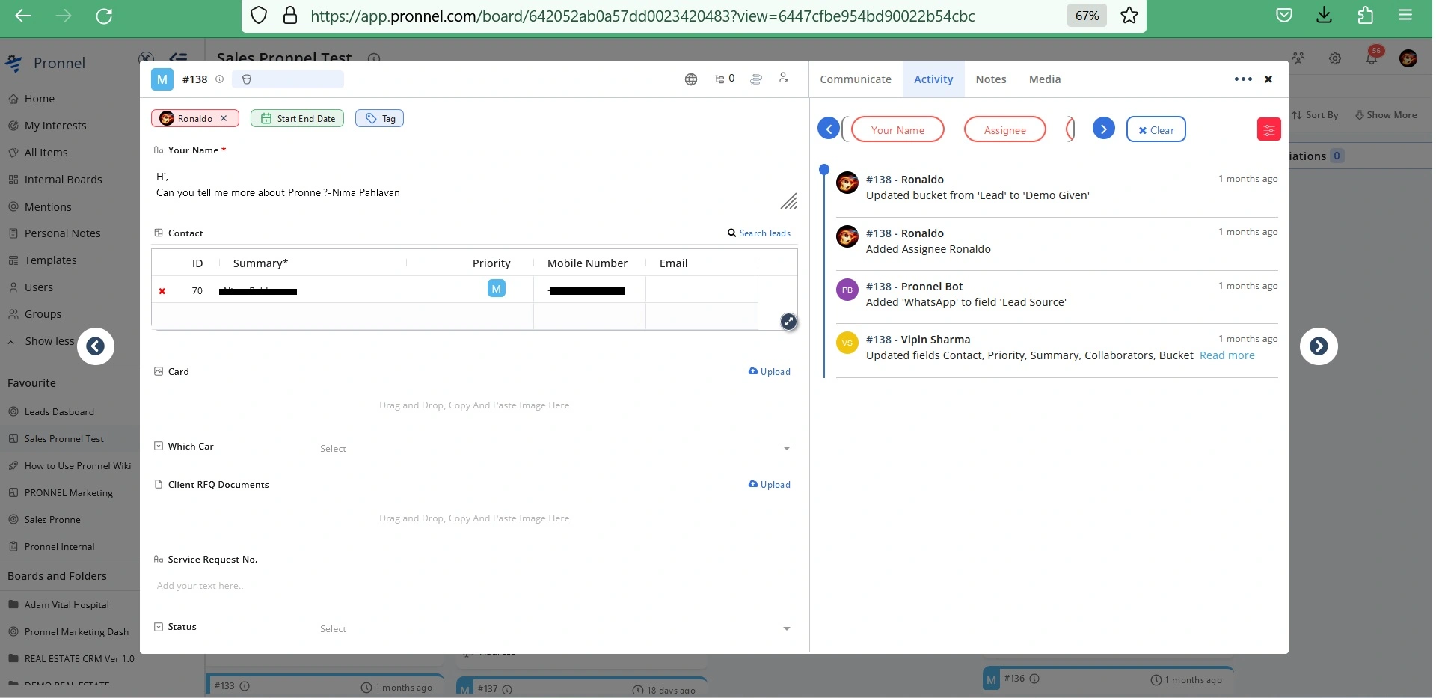
Task: Expand the contact table fullscreen icon
Action: [x=789, y=322]
